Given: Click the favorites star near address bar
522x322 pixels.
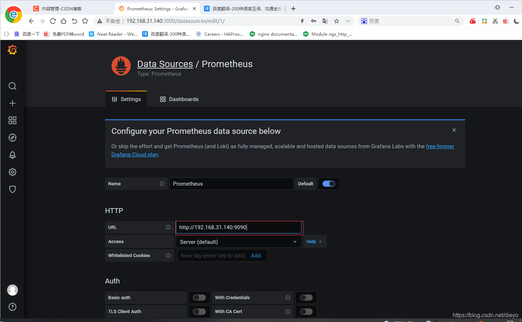Looking at the screenshot, I should pos(85,21).
